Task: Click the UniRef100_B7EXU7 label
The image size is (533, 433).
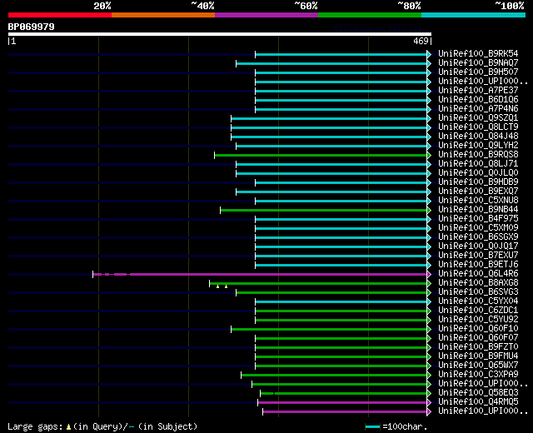Action: coord(478,256)
